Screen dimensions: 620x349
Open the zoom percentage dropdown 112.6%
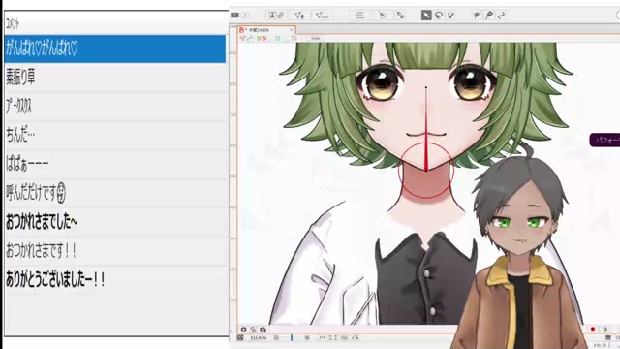[x=259, y=337]
